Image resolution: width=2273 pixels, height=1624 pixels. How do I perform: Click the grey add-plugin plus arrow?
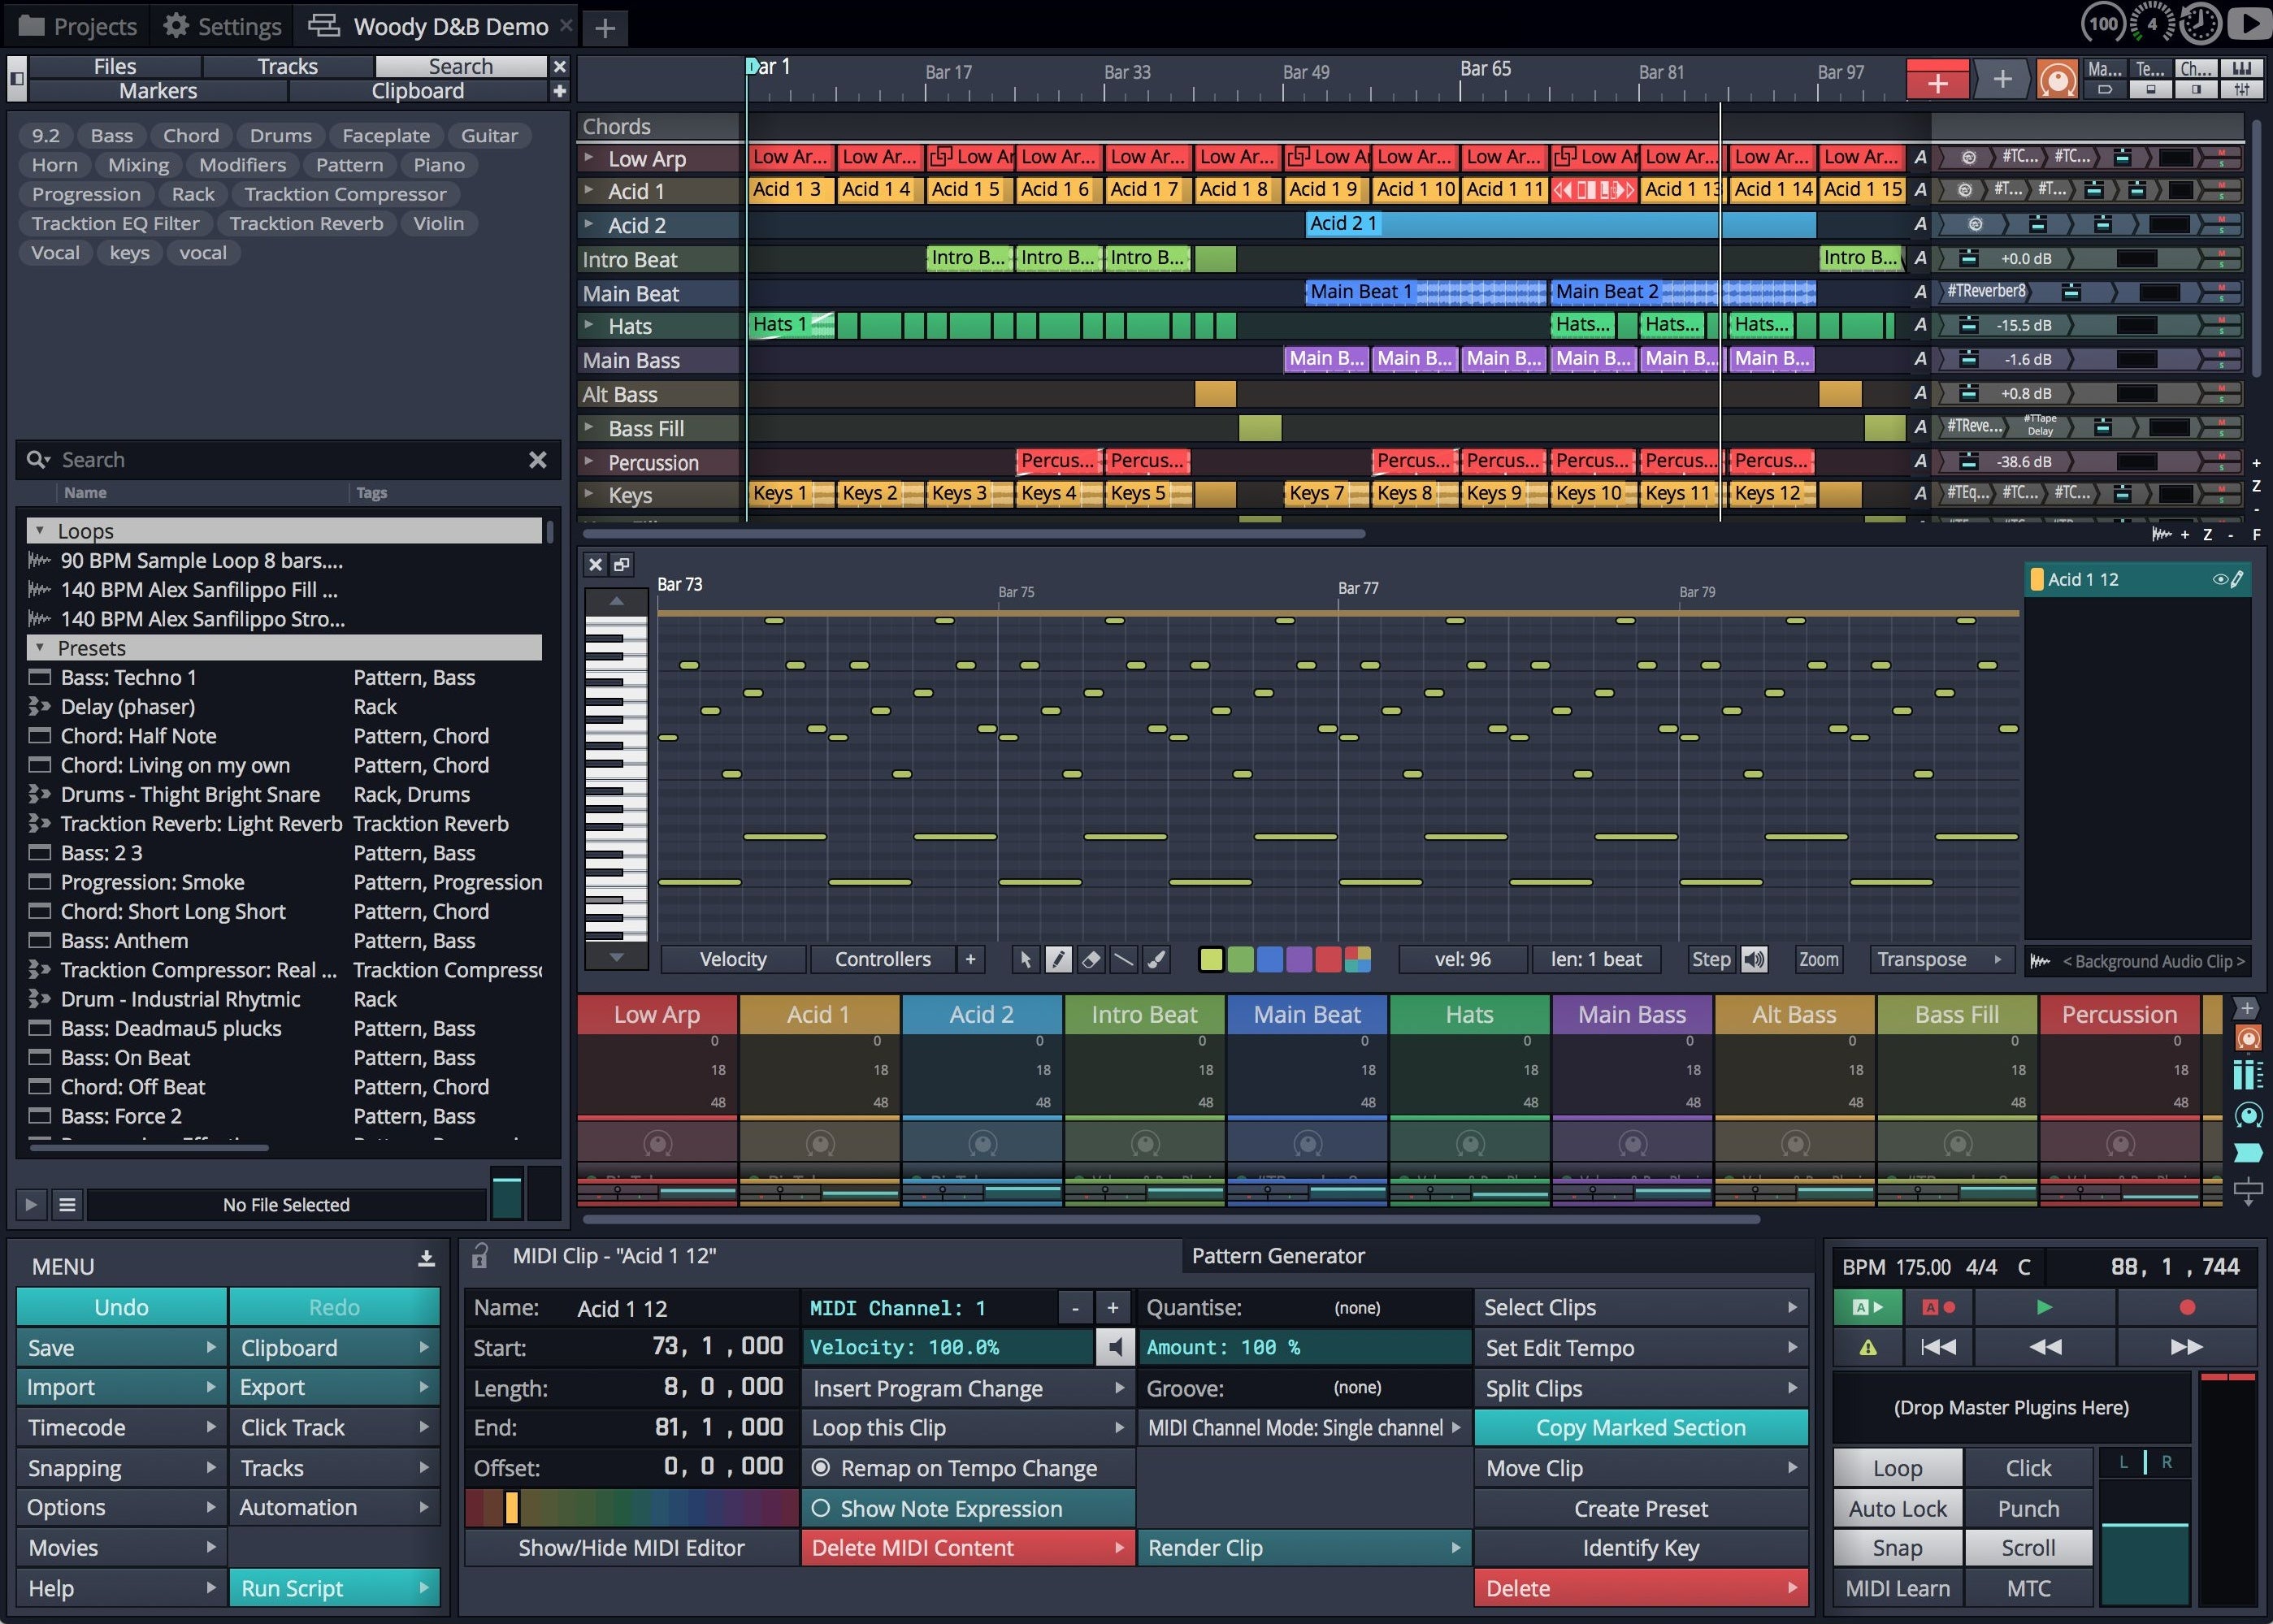(2002, 80)
